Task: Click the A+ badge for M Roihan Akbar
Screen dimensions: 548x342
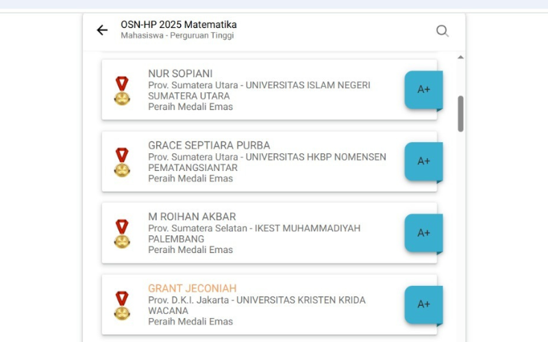Action: pos(423,233)
